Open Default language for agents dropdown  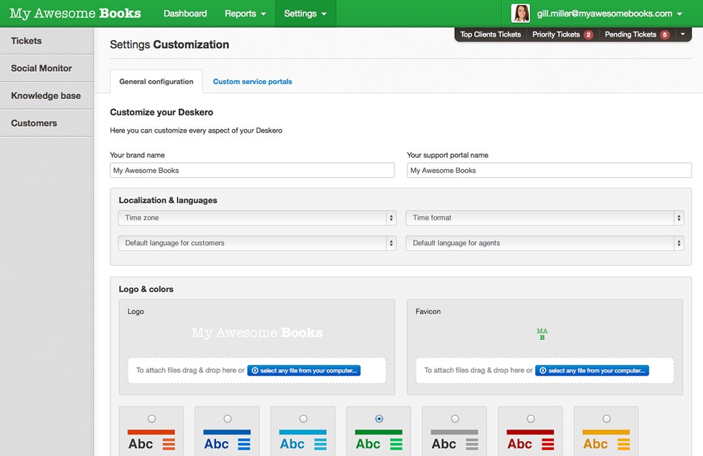pyautogui.click(x=544, y=243)
